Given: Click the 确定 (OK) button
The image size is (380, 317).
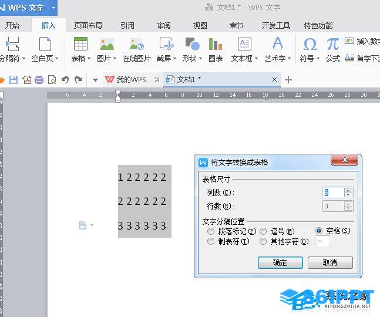Looking at the screenshot, I should [280, 263].
